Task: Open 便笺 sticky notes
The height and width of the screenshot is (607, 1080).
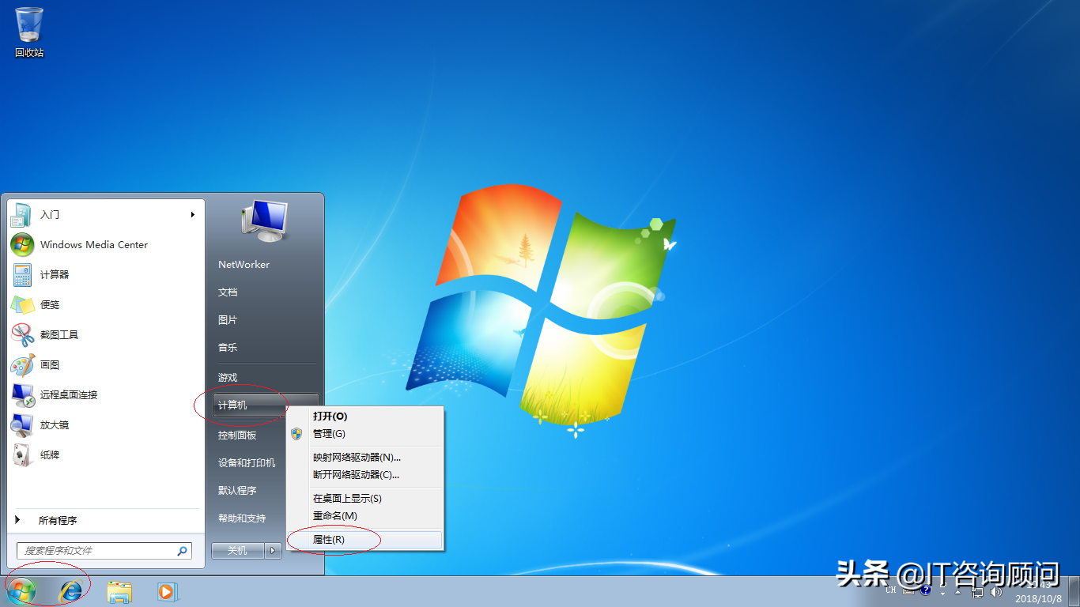Action: coord(106,304)
